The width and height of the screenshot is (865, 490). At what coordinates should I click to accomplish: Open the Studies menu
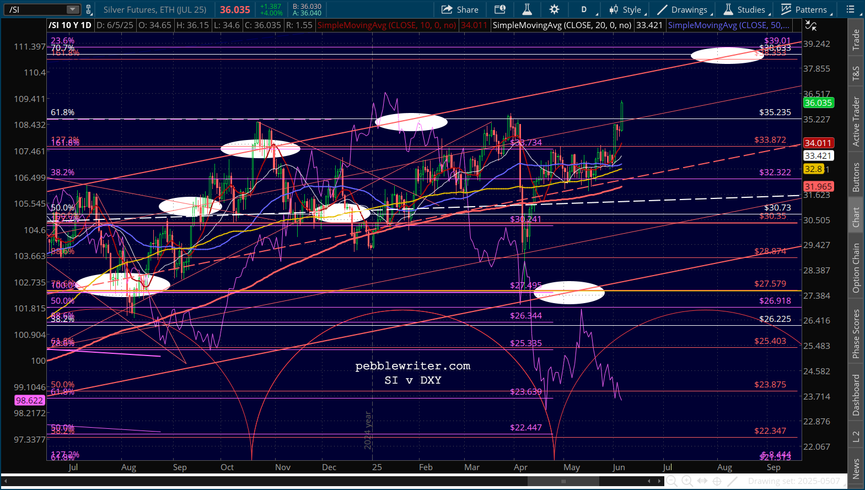(744, 9)
